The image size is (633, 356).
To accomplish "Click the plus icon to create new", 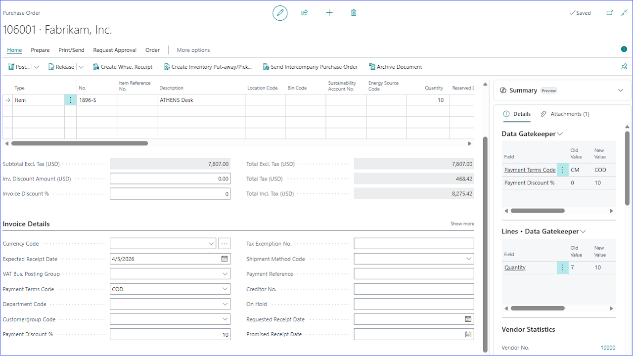I will pyautogui.click(x=329, y=13).
